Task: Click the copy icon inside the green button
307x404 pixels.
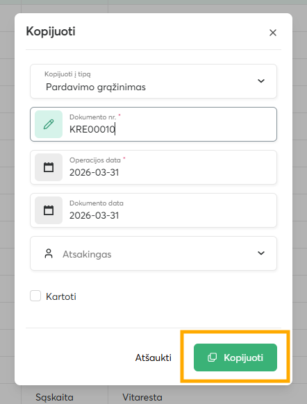Action: pos(212,357)
